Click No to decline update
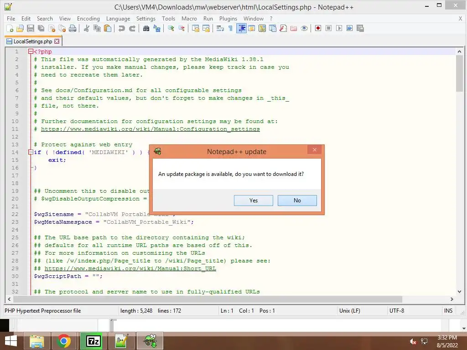467x350 pixels. coord(297,201)
